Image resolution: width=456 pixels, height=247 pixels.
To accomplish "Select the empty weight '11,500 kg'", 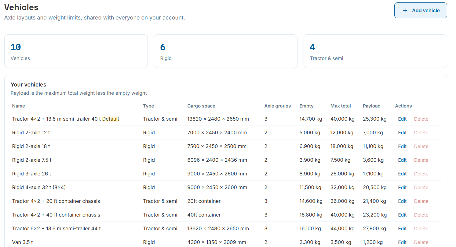I will (310, 188).
